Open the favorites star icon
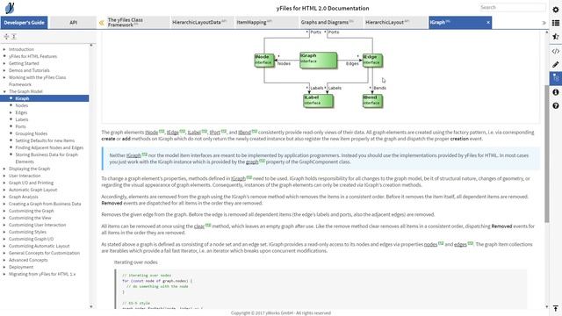The height and width of the screenshot is (316, 562). [556, 37]
